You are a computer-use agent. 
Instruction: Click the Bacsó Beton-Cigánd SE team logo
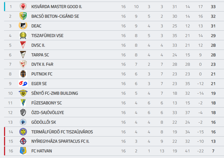(x=23, y=16)
